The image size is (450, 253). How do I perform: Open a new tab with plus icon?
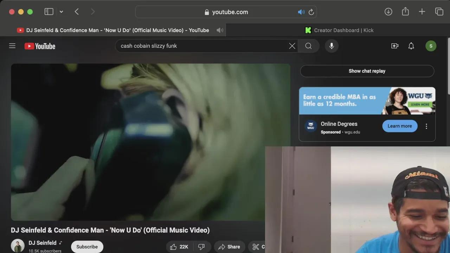point(422,12)
